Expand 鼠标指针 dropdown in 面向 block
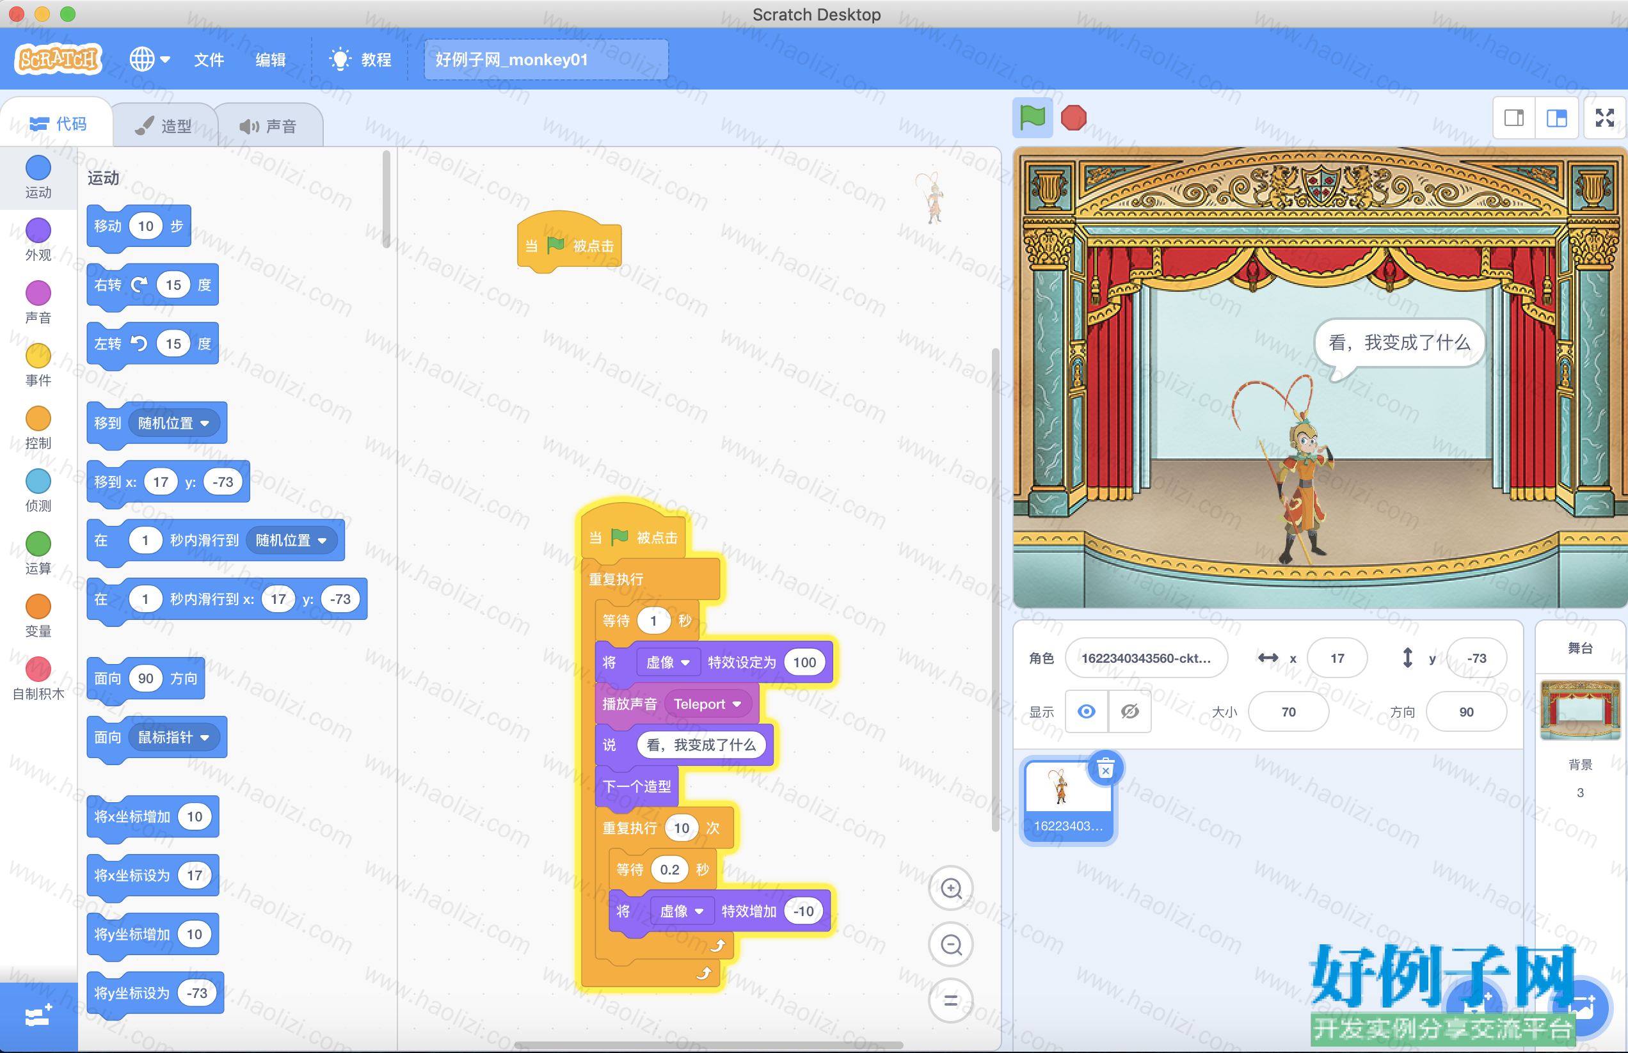The height and width of the screenshot is (1053, 1628). (174, 738)
